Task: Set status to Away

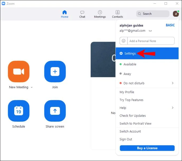Action: (x=147, y=74)
